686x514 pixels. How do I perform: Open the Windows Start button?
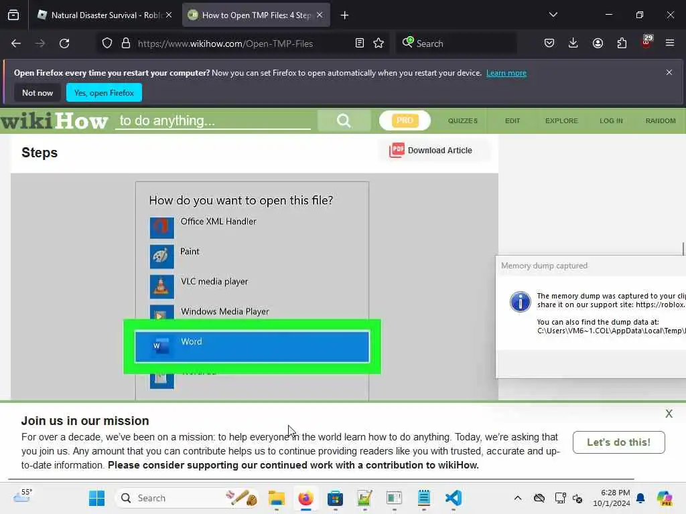pos(96,498)
